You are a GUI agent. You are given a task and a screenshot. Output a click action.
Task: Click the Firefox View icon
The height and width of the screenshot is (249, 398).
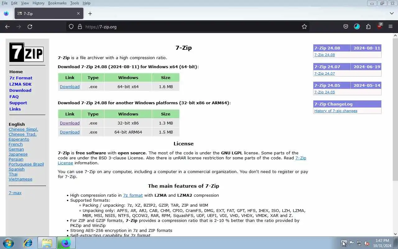pyautogui.click(x=6, y=13)
